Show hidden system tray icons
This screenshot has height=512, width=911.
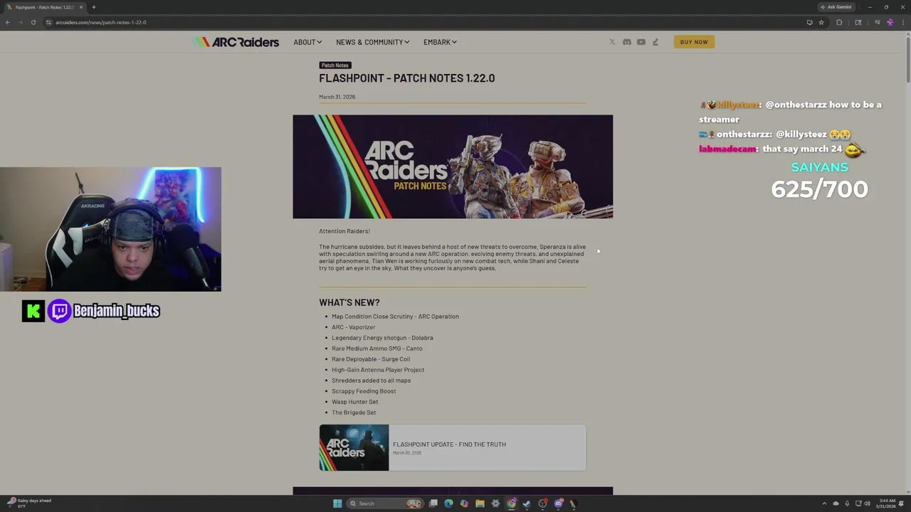click(x=825, y=503)
